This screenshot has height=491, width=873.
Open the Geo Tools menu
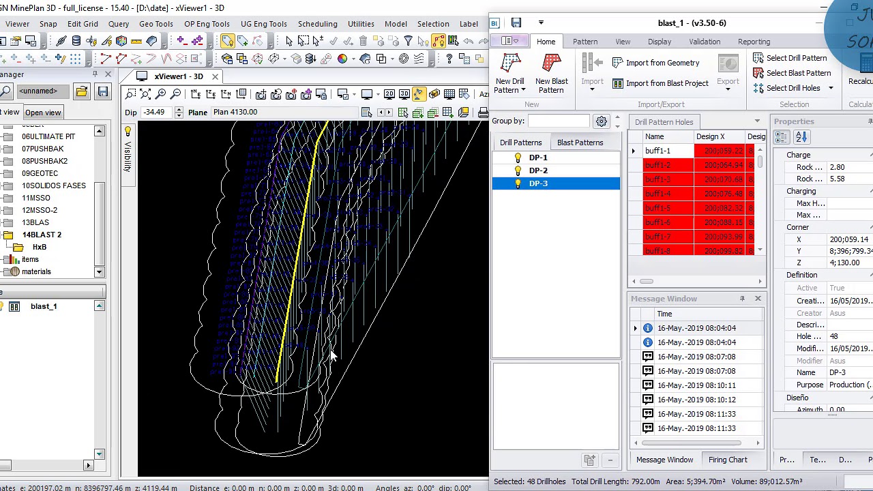click(156, 24)
